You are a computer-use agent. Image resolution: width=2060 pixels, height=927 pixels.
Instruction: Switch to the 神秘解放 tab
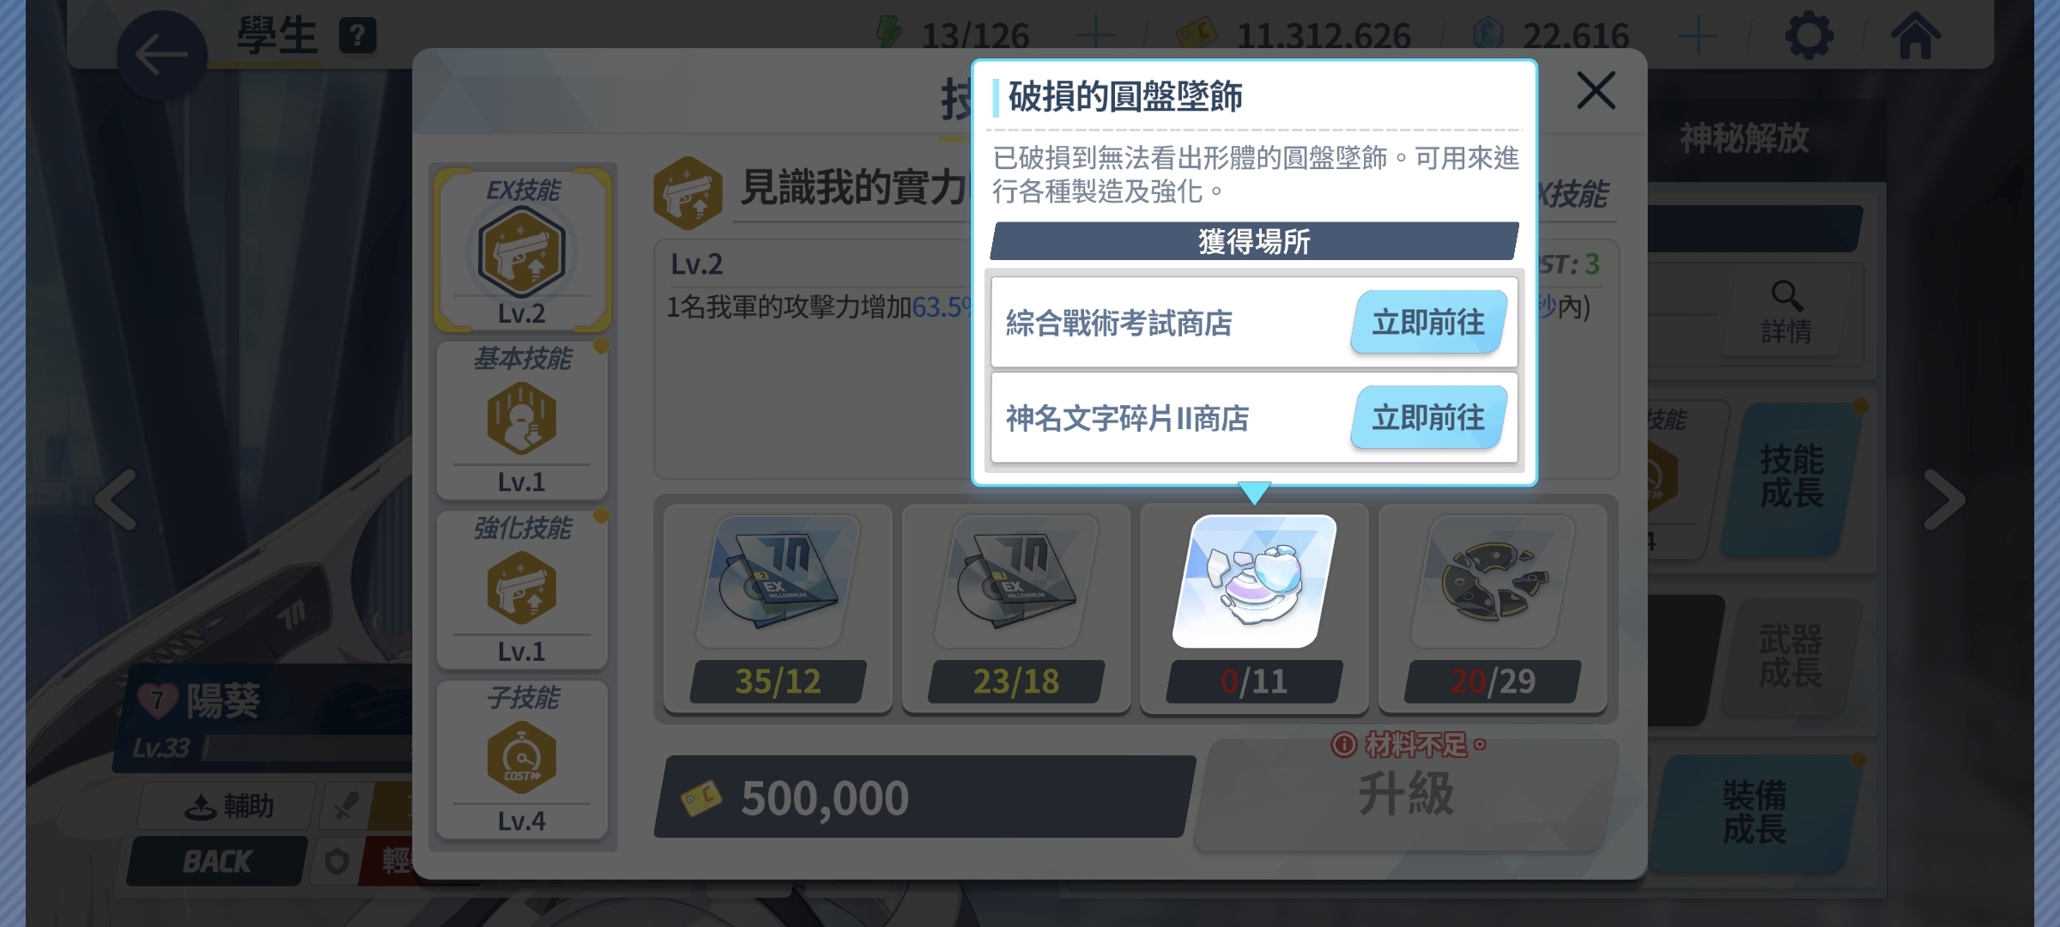pos(1744,138)
